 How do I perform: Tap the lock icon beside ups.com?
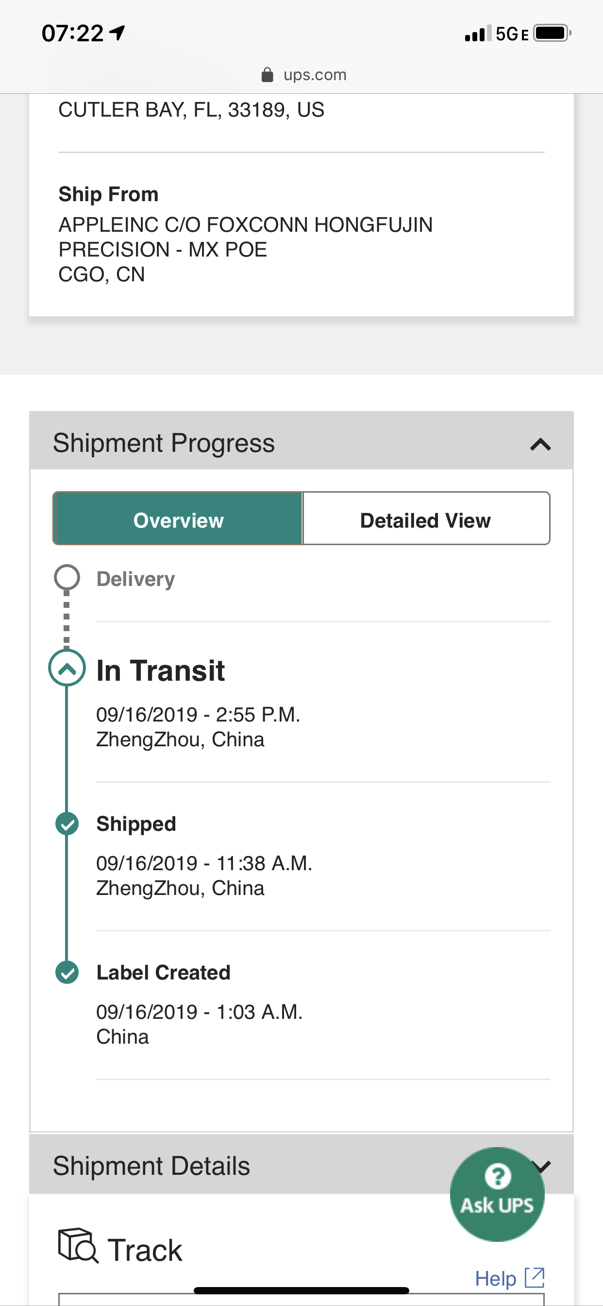[267, 75]
